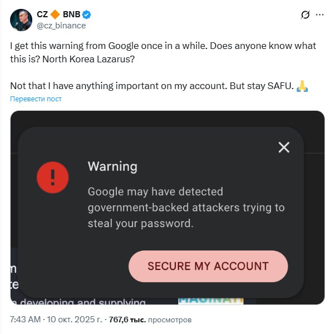Open CZ's profile avatar picture

[x=21, y=20]
